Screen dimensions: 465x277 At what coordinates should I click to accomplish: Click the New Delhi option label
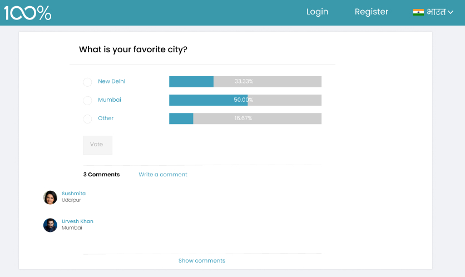click(x=111, y=81)
